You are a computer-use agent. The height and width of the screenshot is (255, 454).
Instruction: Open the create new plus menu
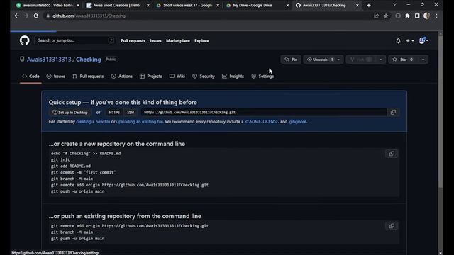(x=409, y=41)
